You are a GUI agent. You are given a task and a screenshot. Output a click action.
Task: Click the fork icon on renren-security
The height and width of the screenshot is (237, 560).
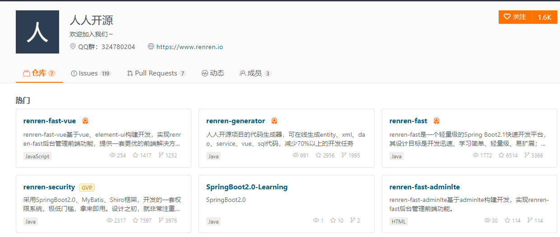161,220
